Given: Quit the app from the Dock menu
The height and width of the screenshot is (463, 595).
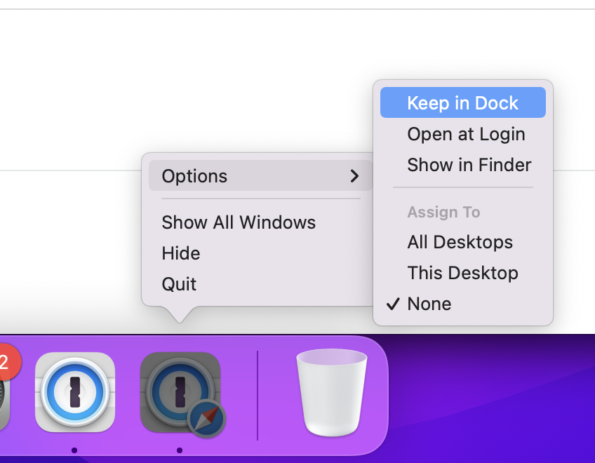Looking at the screenshot, I should click(x=179, y=284).
